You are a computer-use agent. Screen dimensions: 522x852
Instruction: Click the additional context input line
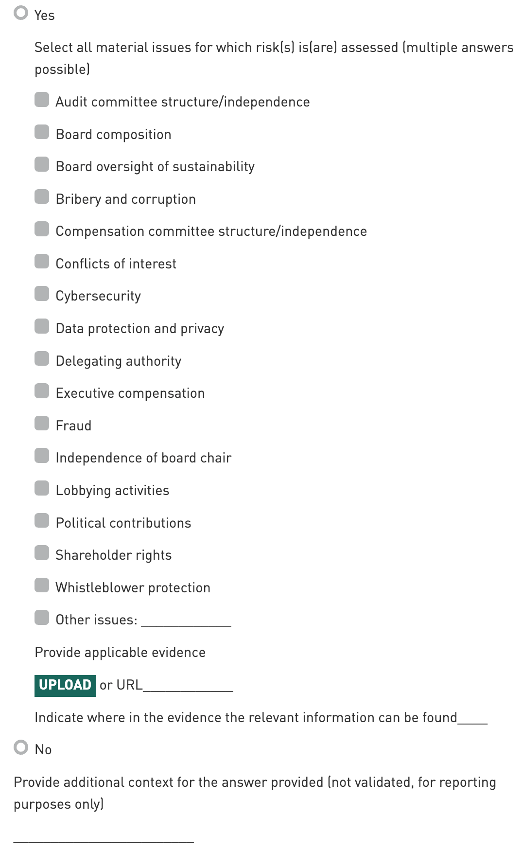point(104,836)
